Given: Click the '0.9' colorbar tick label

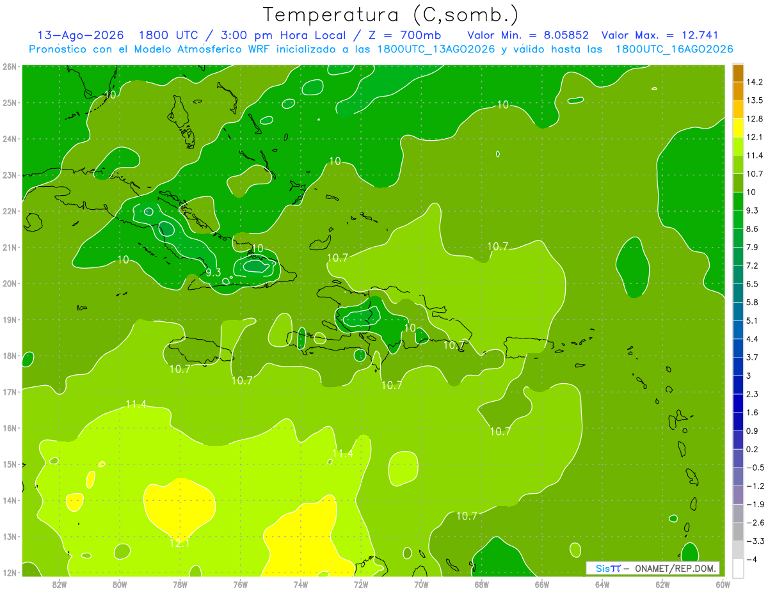Looking at the screenshot, I should pyautogui.click(x=753, y=431).
